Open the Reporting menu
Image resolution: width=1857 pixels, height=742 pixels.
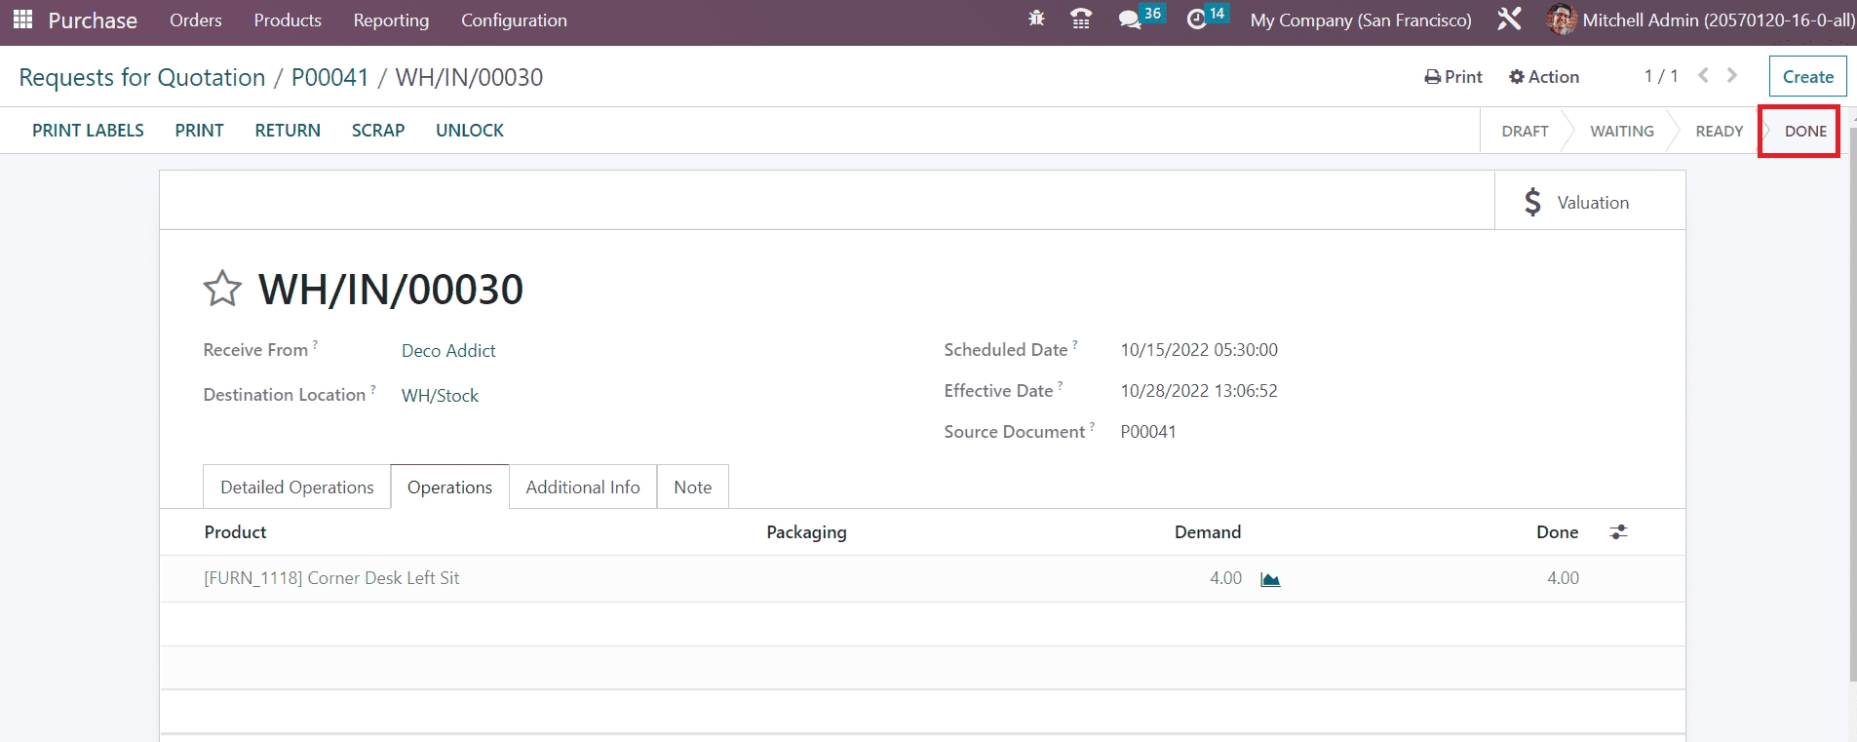(391, 20)
